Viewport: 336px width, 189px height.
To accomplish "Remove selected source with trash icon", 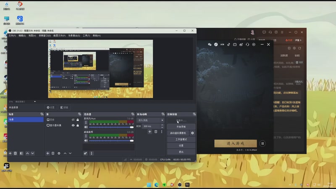I will 53,153.
